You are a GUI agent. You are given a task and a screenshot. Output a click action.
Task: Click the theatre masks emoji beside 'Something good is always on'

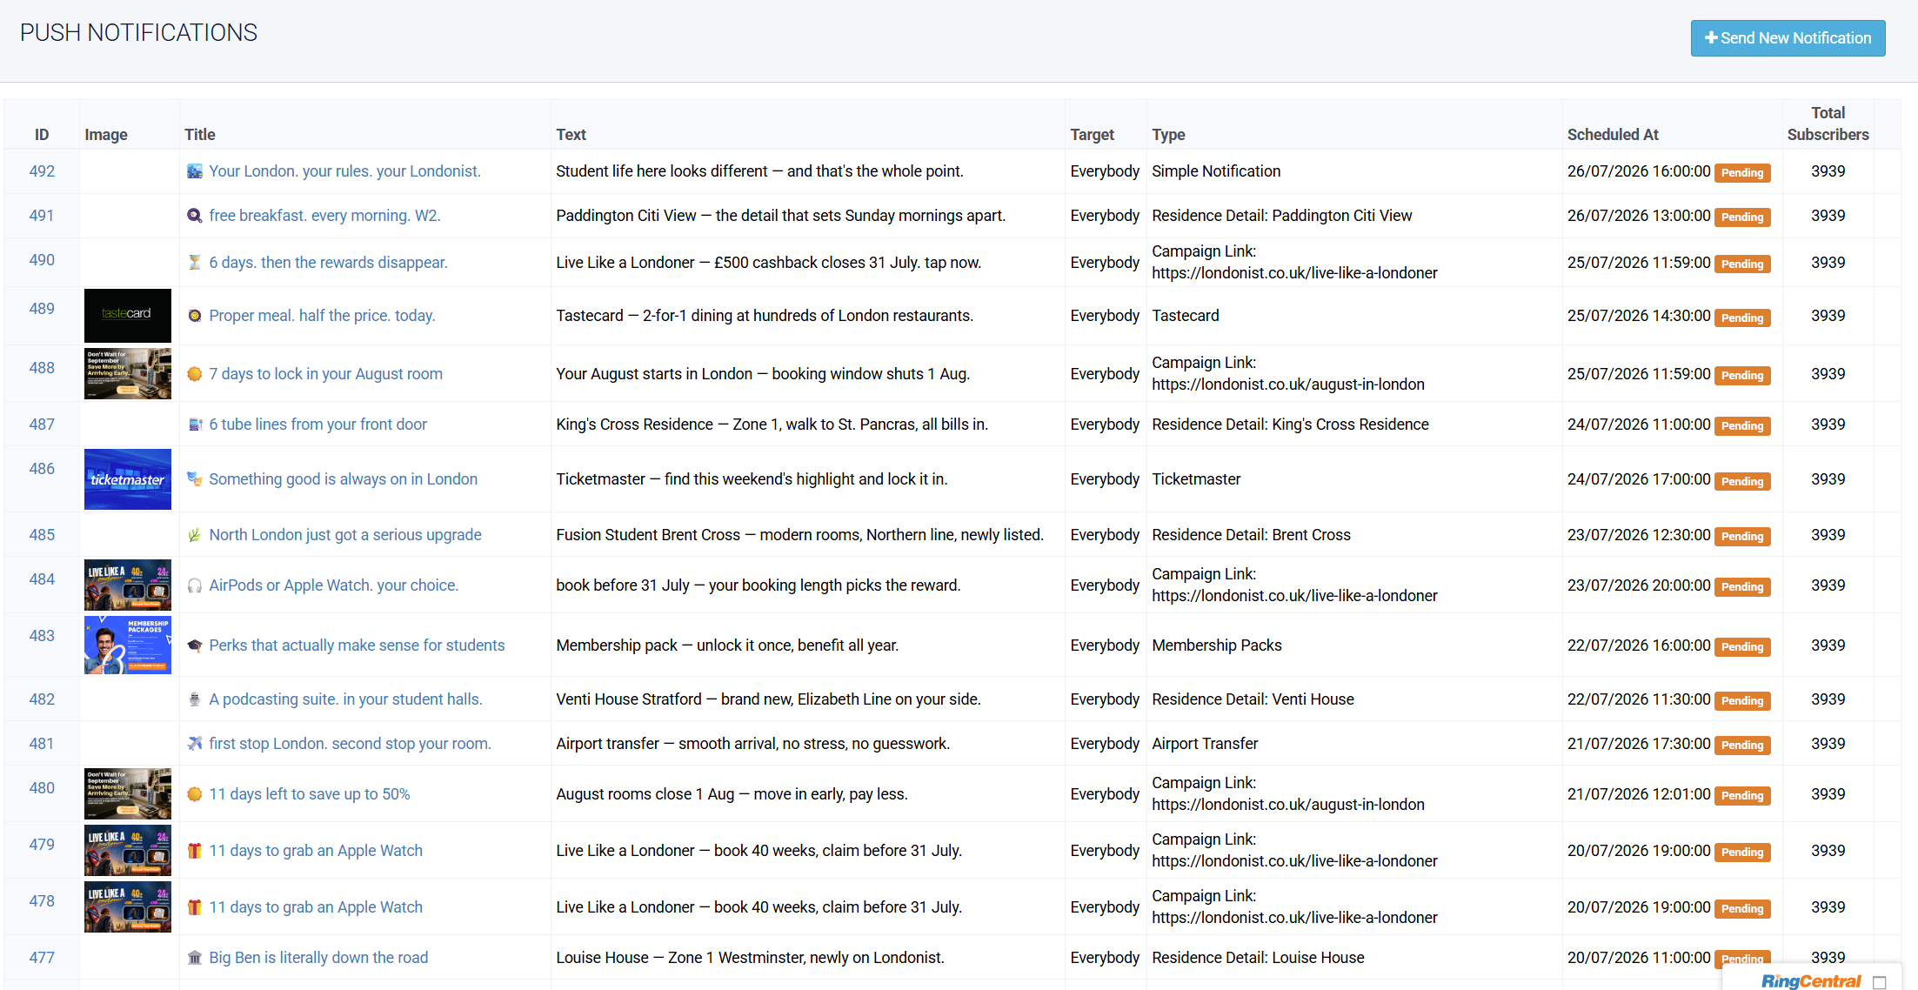[195, 479]
